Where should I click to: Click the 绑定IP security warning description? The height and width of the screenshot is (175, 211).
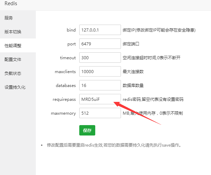159,30
